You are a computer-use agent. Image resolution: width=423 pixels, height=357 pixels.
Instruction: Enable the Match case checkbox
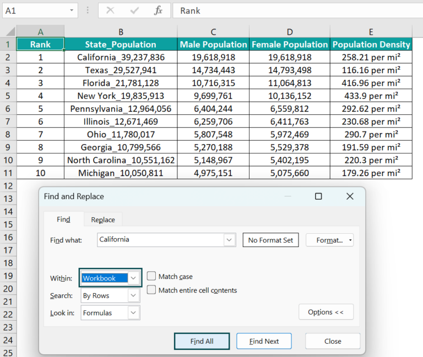[x=151, y=276]
